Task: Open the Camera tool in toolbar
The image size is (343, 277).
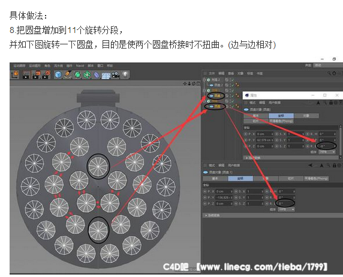Action: 116,75
